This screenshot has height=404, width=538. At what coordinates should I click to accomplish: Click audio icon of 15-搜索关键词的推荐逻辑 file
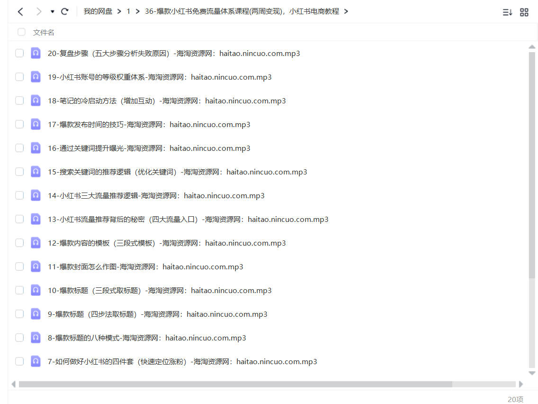(36, 172)
